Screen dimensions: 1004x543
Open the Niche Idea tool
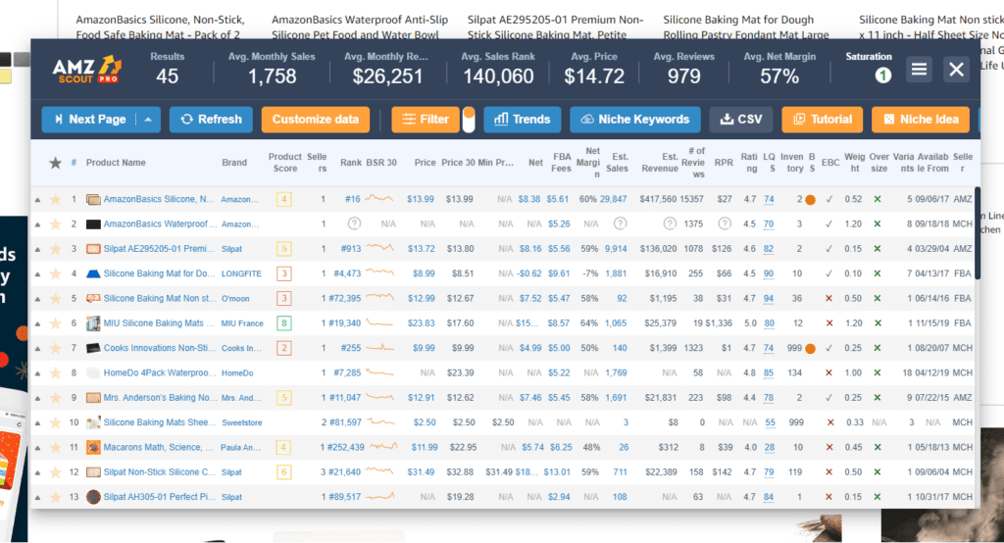[x=920, y=120]
